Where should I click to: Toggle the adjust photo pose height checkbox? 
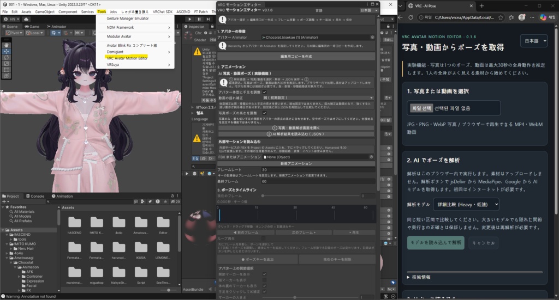click(265, 113)
